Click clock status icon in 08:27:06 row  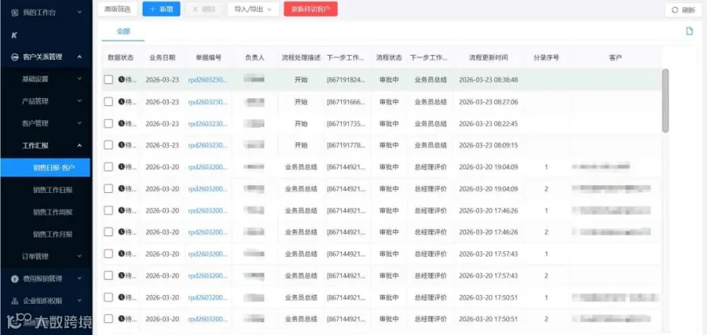(121, 101)
